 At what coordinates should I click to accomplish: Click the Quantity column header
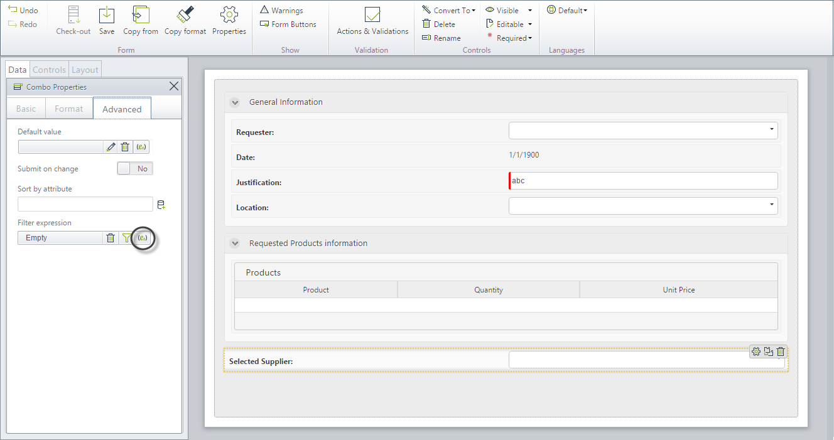[489, 289]
